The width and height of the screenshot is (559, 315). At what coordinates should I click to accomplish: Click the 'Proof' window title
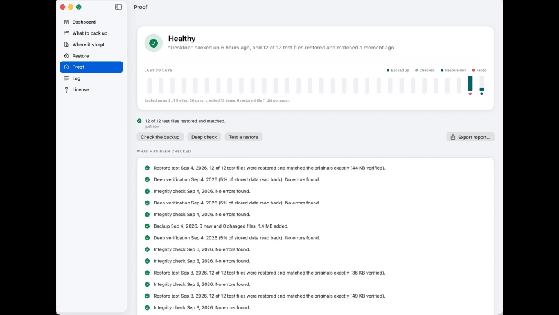click(141, 7)
